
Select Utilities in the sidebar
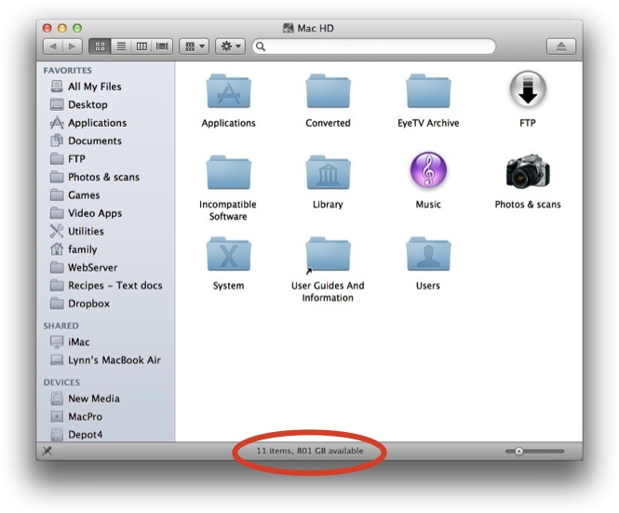tap(105, 231)
